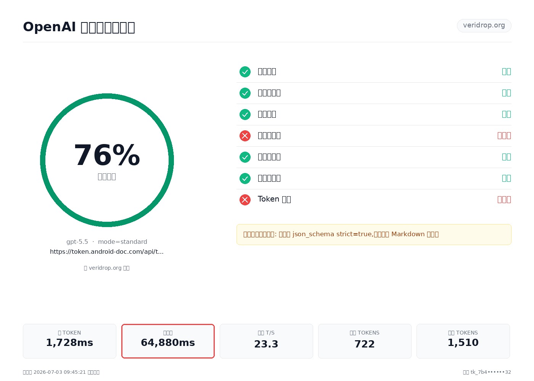The image size is (534, 381).
Task: Click the green checkmark icon in the first check row
Action: tap(245, 72)
